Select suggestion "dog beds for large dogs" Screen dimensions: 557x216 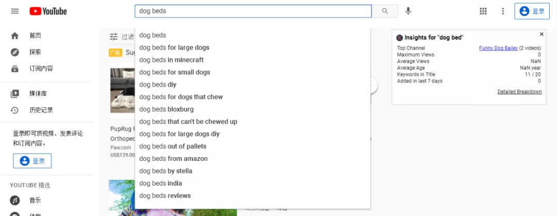[174, 47]
